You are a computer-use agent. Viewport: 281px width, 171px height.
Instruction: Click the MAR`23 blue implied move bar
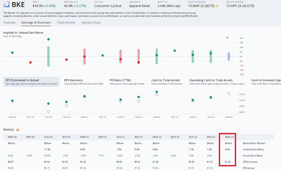[229, 56]
